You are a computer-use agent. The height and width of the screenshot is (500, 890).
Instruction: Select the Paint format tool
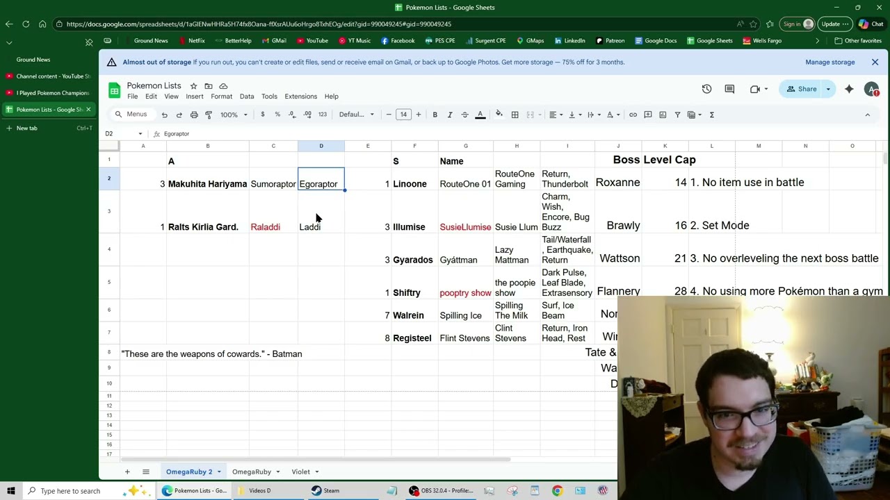(209, 115)
